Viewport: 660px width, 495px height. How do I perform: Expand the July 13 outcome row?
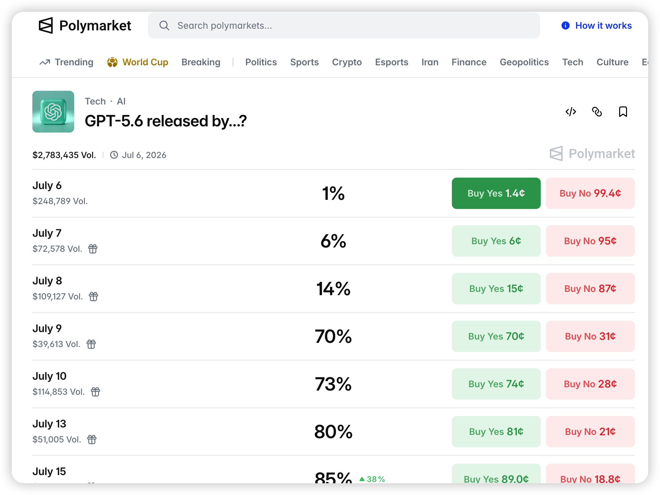pyautogui.click(x=333, y=432)
